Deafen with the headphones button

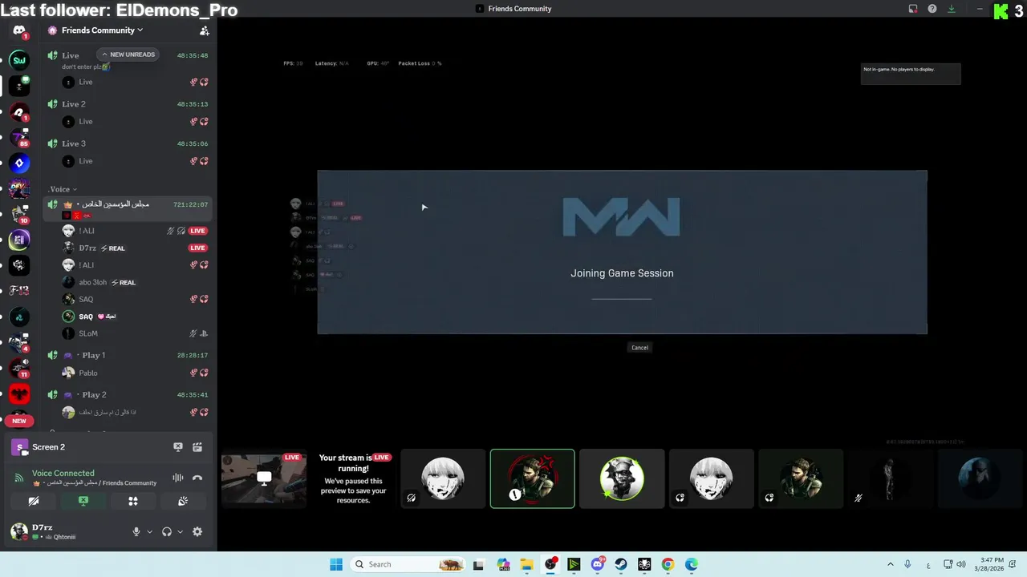(x=167, y=531)
